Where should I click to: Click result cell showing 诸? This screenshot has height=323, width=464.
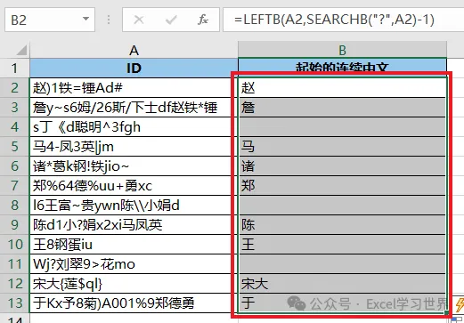pos(342,166)
